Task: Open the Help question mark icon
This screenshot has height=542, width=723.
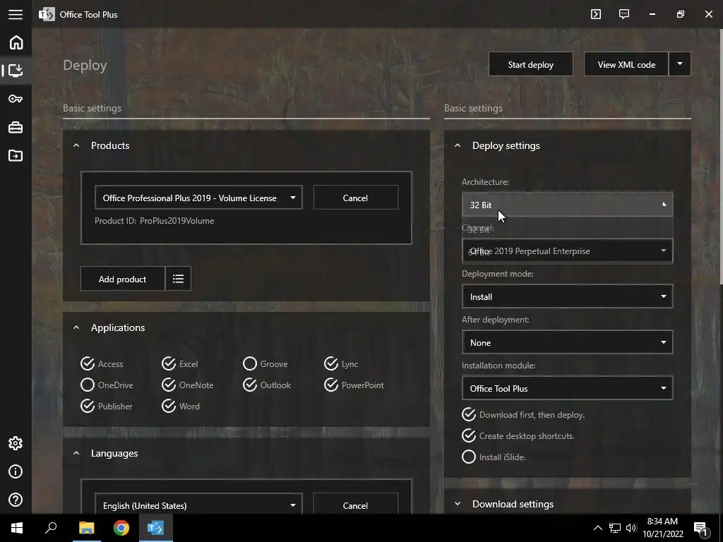Action: coord(16,500)
